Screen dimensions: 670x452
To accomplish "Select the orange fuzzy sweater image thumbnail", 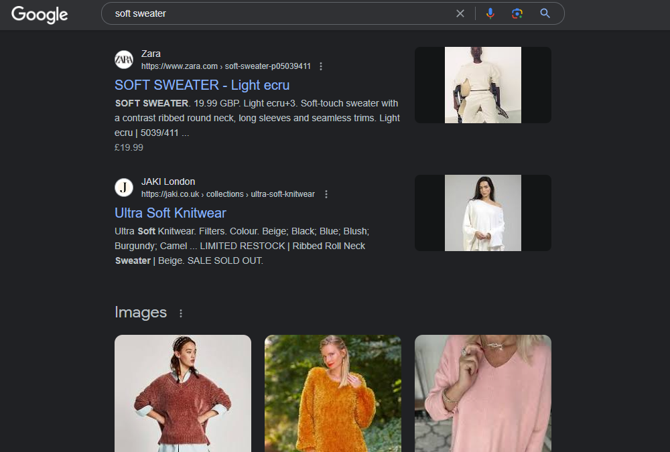I will 332,393.
